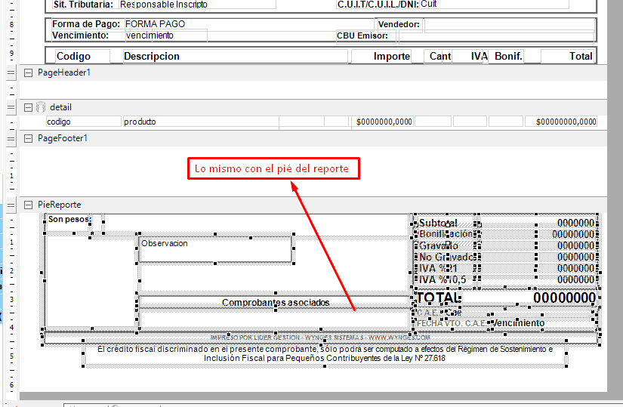Select the Observacion text box
Screen dimensions: 623x407
point(215,250)
